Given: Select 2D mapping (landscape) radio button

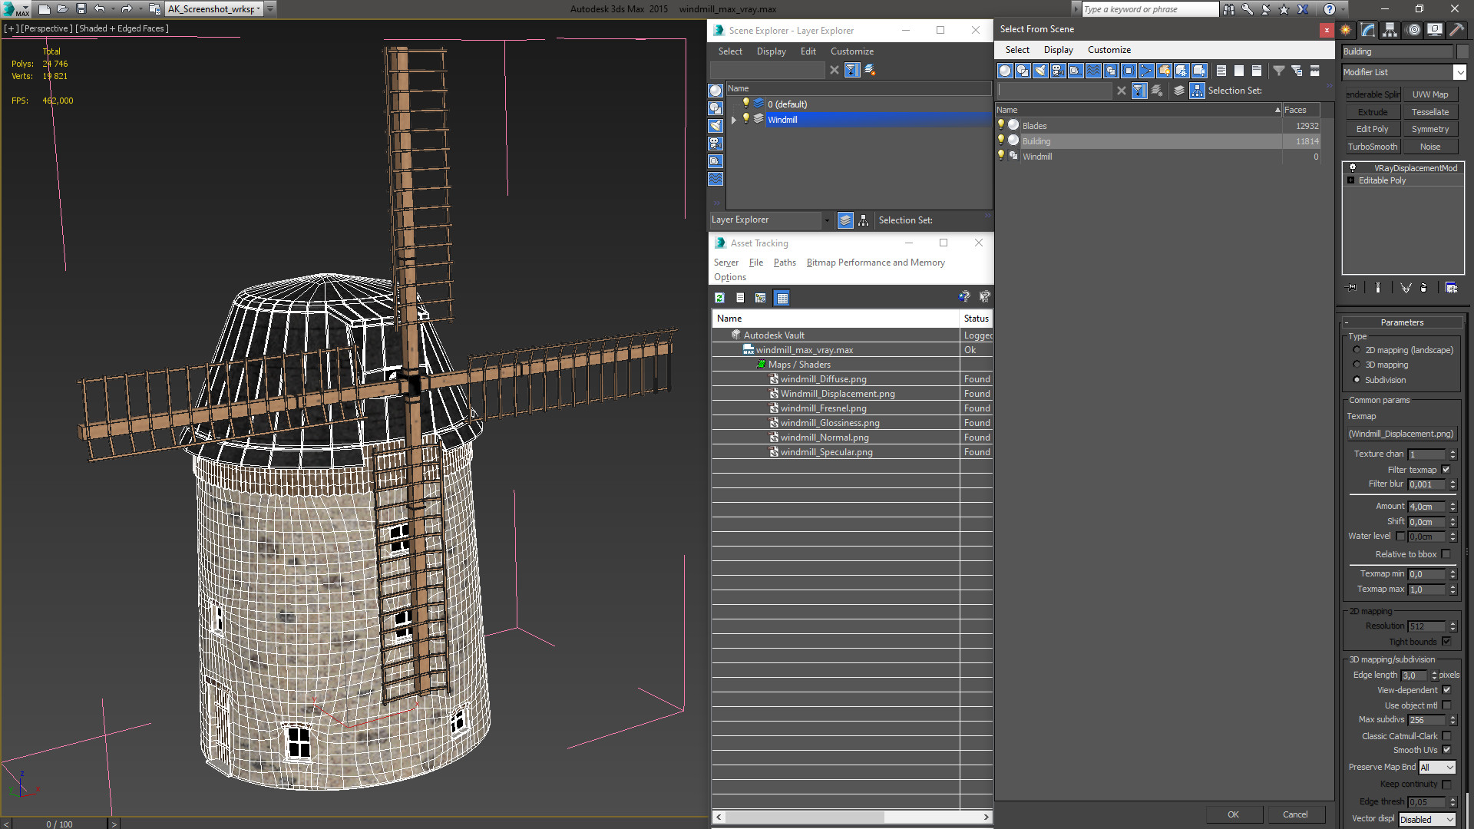Looking at the screenshot, I should click(1357, 350).
